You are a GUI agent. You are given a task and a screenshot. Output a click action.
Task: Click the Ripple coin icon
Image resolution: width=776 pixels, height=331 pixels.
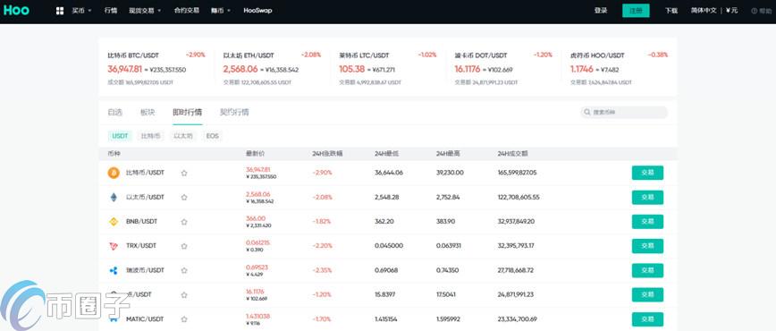[x=114, y=270]
